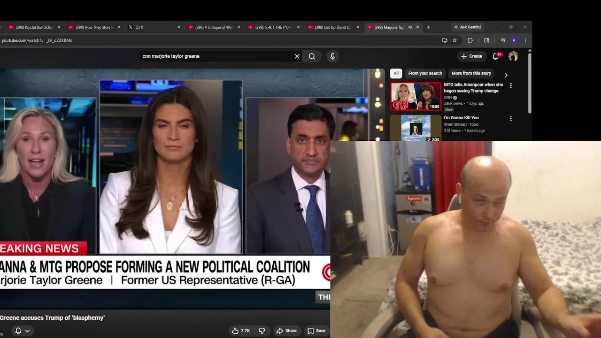Image resolution: width=601 pixels, height=338 pixels.
Task: Mute the Marjorie Taylor tab via speaker icon
Action: pyautogui.click(x=410, y=27)
